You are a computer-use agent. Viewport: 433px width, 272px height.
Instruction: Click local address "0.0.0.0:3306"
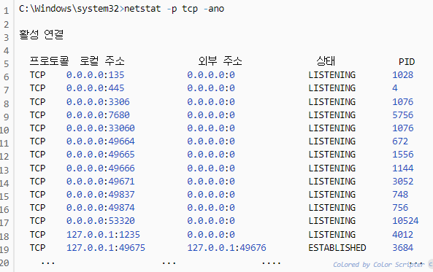(x=98, y=102)
